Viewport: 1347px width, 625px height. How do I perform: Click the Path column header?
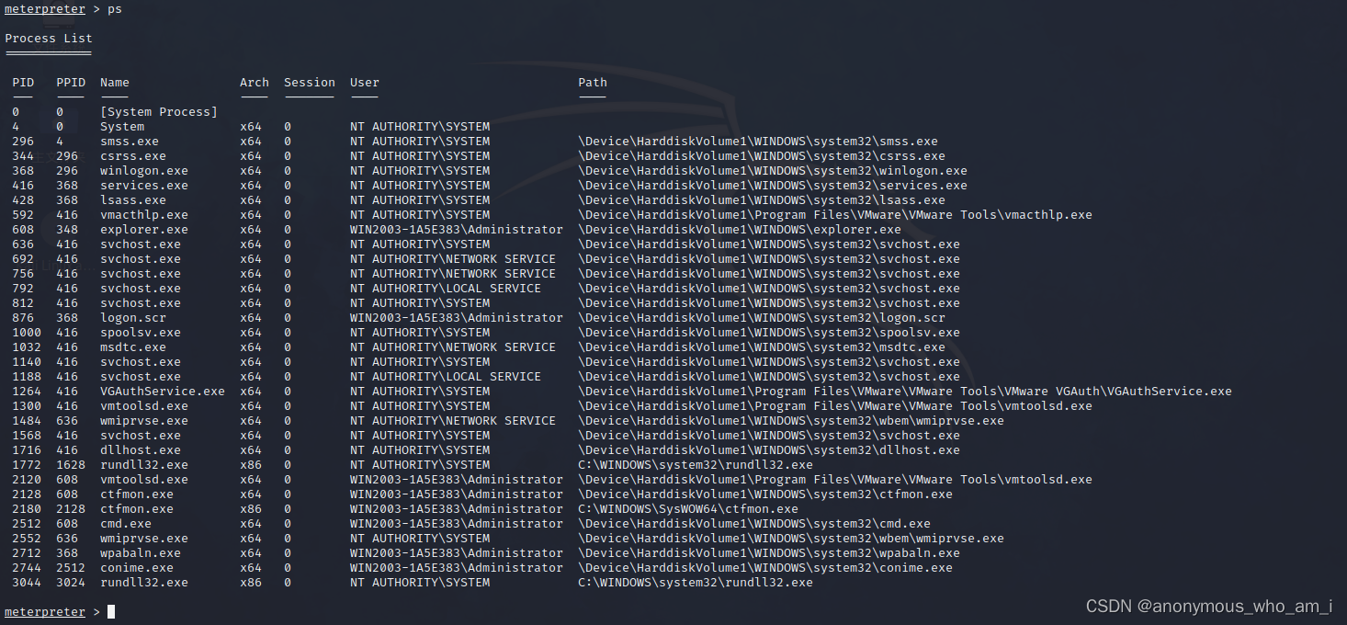pyautogui.click(x=593, y=83)
